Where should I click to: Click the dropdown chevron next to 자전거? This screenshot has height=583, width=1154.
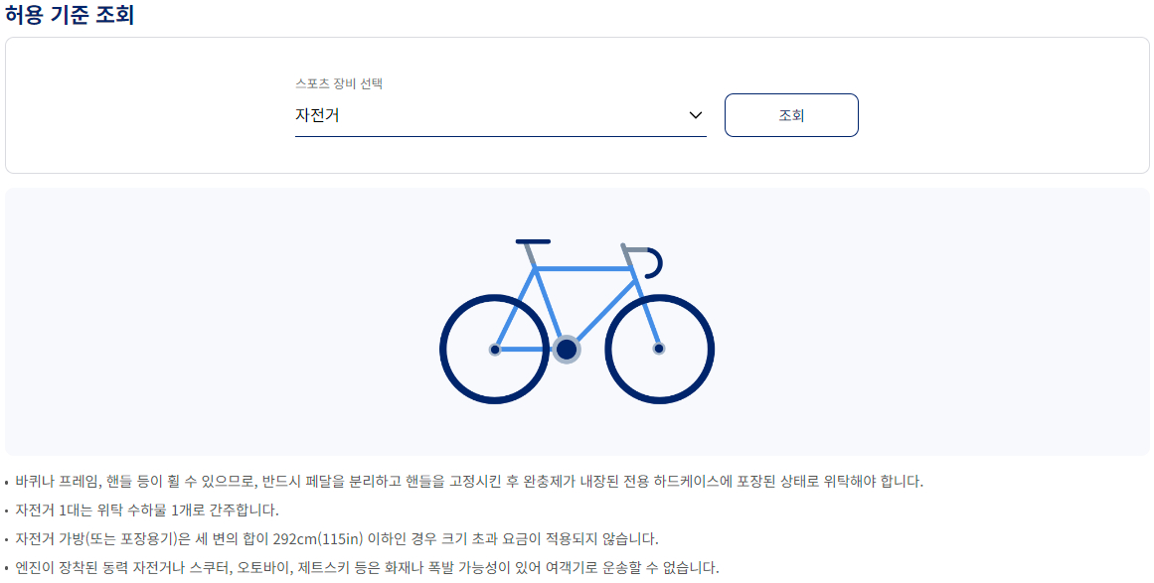tap(696, 114)
